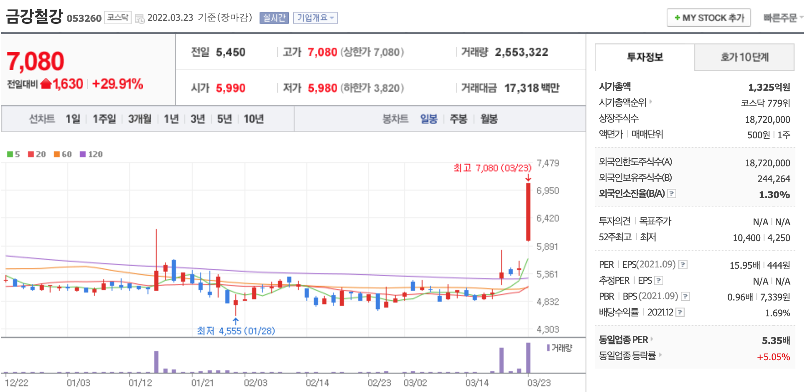Click the 저가 value 5,980

323,88
